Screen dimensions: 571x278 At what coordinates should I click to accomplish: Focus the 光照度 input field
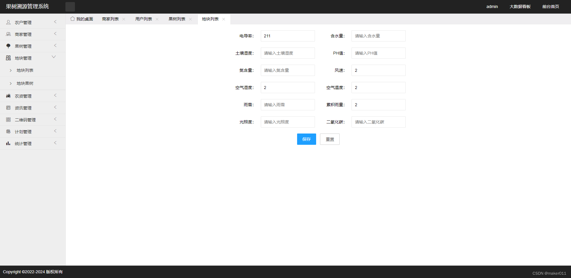[x=288, y=122]
